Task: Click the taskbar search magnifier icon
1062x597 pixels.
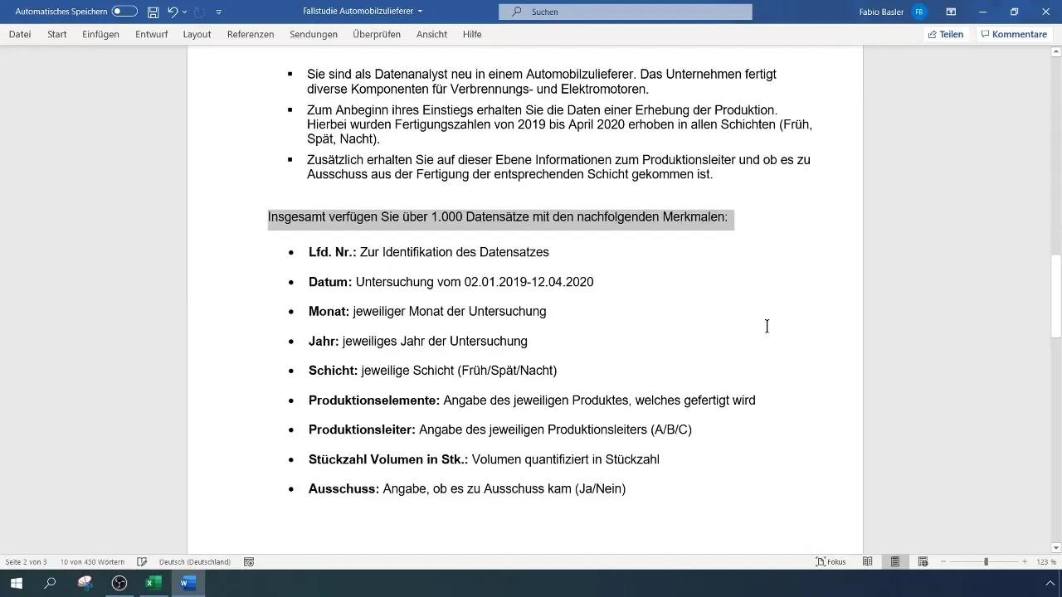Action: (50, 583)
